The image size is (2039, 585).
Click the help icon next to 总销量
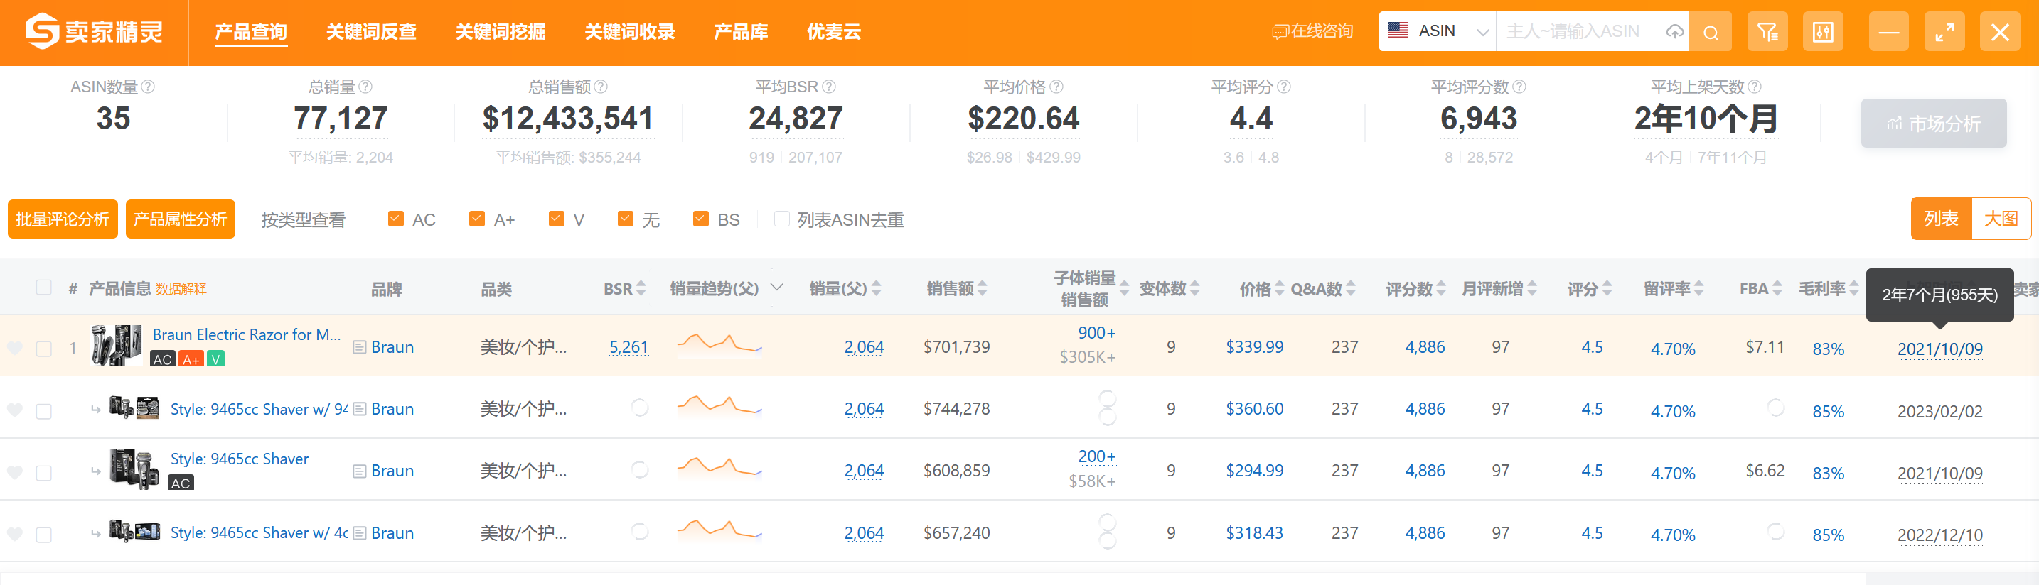(x=365, y=86)
